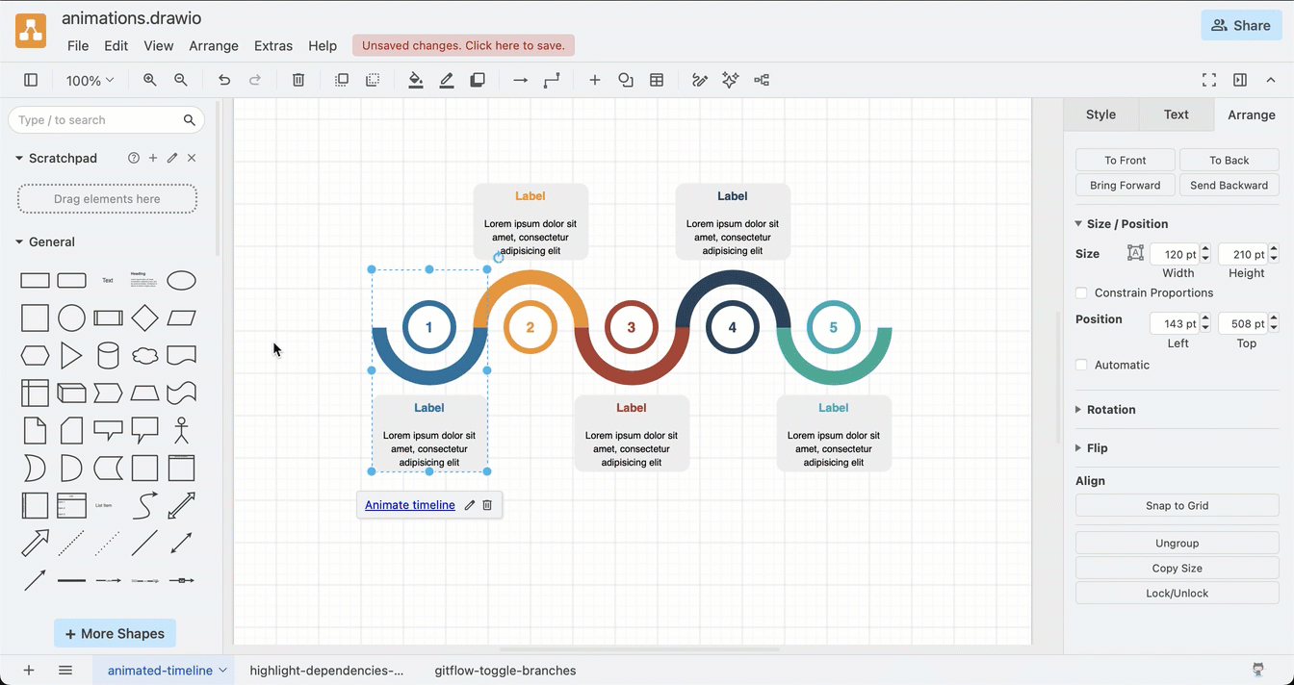Collapse the Size / Position section

point(1078,223)
